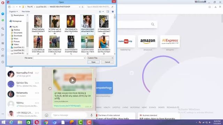Viewport: 223px width, 125px height.
Task: Select Downloads in the navigation tree
Action: click(16, 36)
